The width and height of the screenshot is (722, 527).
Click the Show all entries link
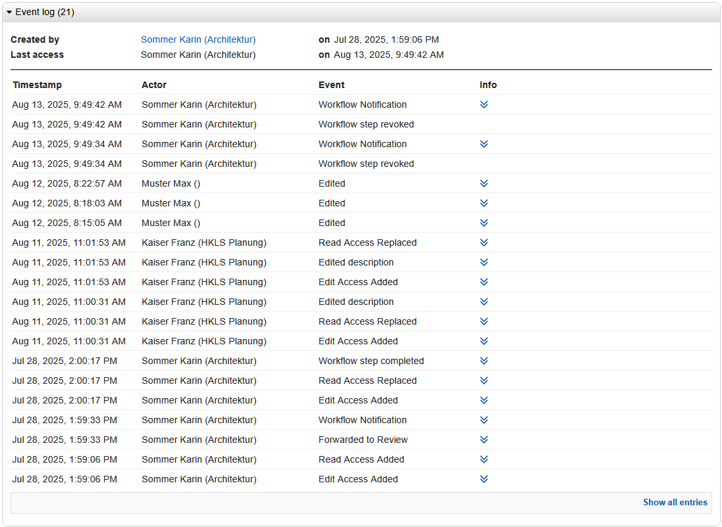pyautogui.click(x=675, y=503)
